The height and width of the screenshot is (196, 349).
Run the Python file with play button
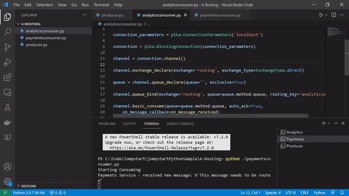(321, 15)
